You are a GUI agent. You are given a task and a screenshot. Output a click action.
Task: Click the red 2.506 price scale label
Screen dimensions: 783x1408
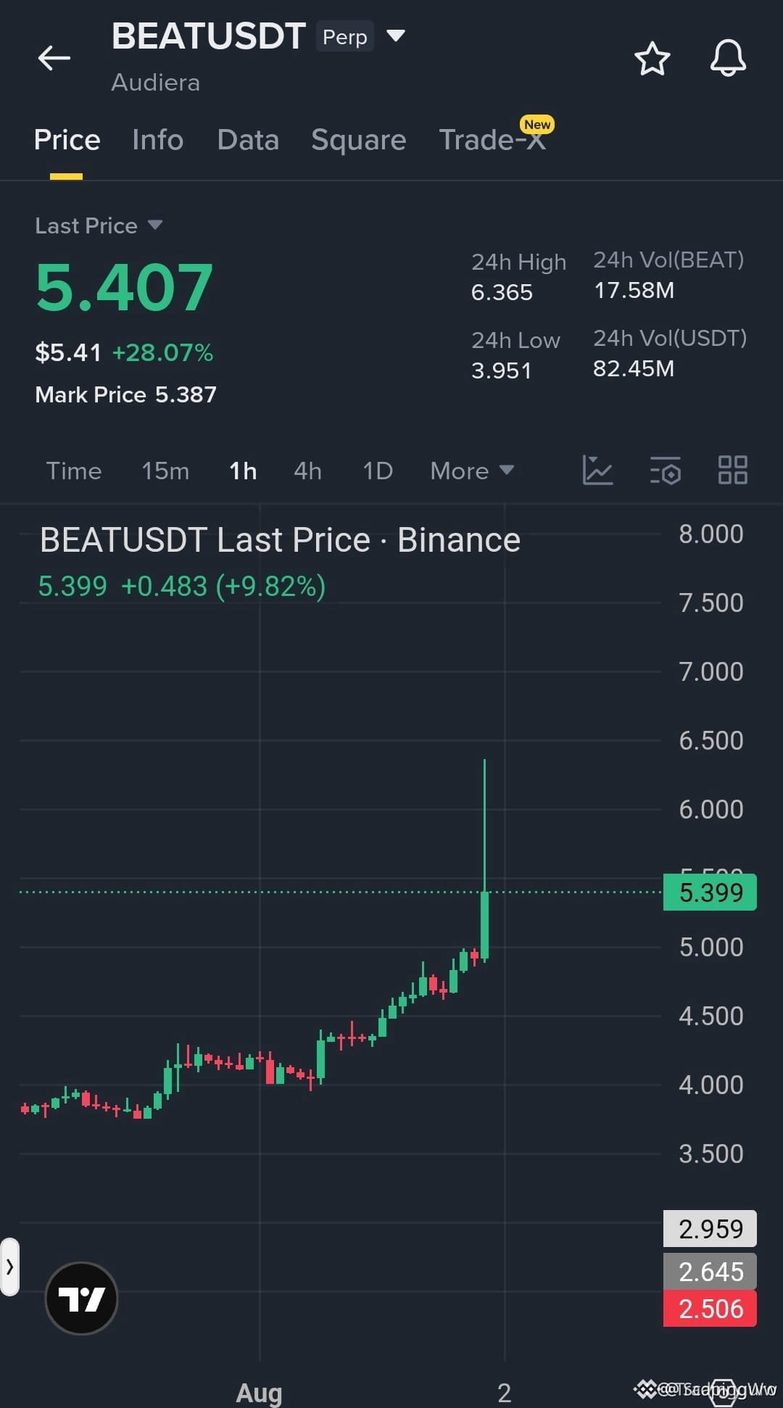710,1309
